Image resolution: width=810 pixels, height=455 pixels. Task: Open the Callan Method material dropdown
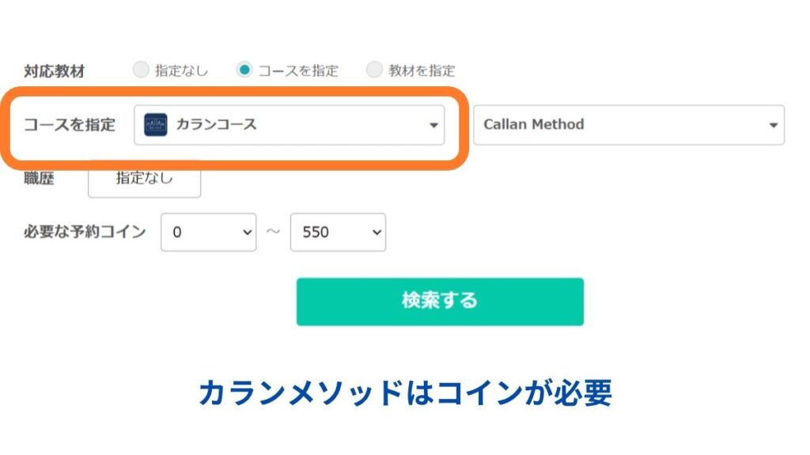point(629,125)
